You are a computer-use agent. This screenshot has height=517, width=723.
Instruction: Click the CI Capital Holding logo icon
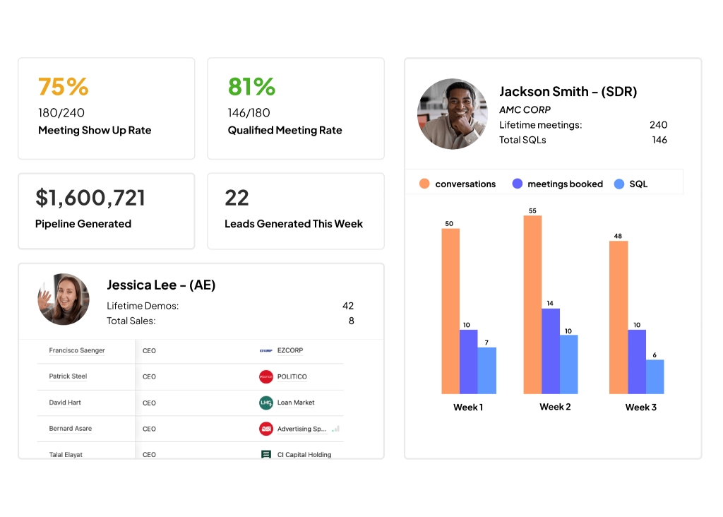(x=265, y=454)
